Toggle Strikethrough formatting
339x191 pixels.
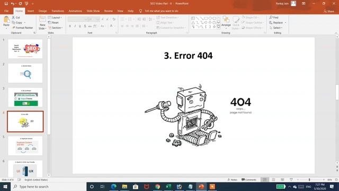coord(90,26)
